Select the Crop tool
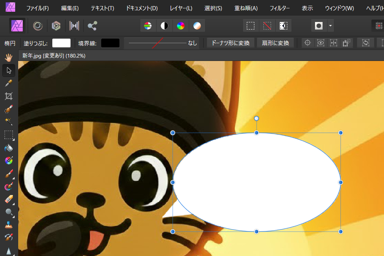 (9, 96)
